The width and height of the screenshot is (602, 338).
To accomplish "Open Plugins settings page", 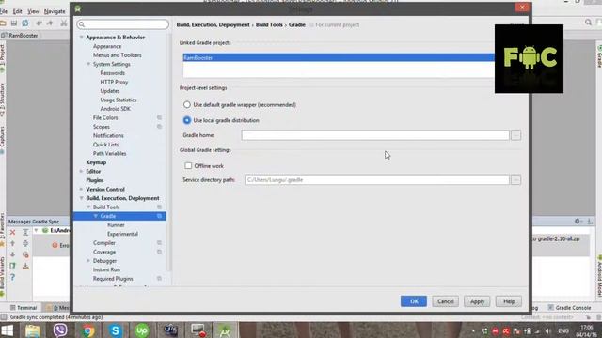I will point(95,180).
